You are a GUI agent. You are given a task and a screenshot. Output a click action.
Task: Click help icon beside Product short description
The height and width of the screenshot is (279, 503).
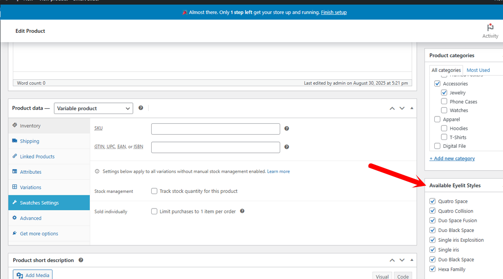coord(81,260)
